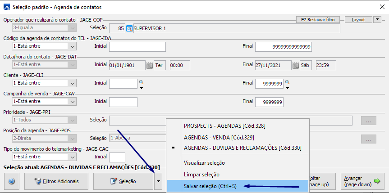Open JAGE-DAT '1-Está entre' date combo

(44, 64)
